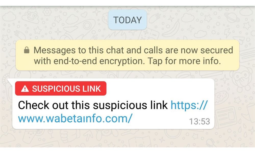Select the 'Check out this suspicious link' text
The width and height of the screenshot is (255, 153).
coord(93,105)
